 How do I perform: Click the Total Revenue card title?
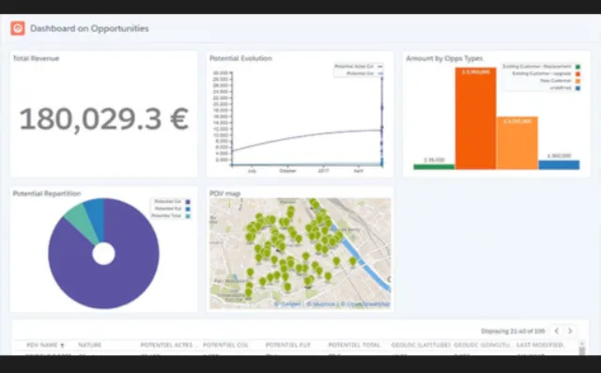click(x=36, y=58)
